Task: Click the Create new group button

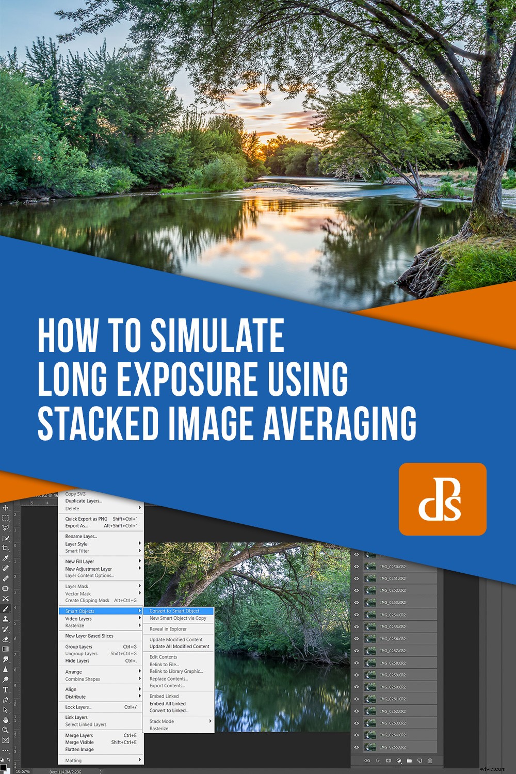Action: tap(409, 761)
